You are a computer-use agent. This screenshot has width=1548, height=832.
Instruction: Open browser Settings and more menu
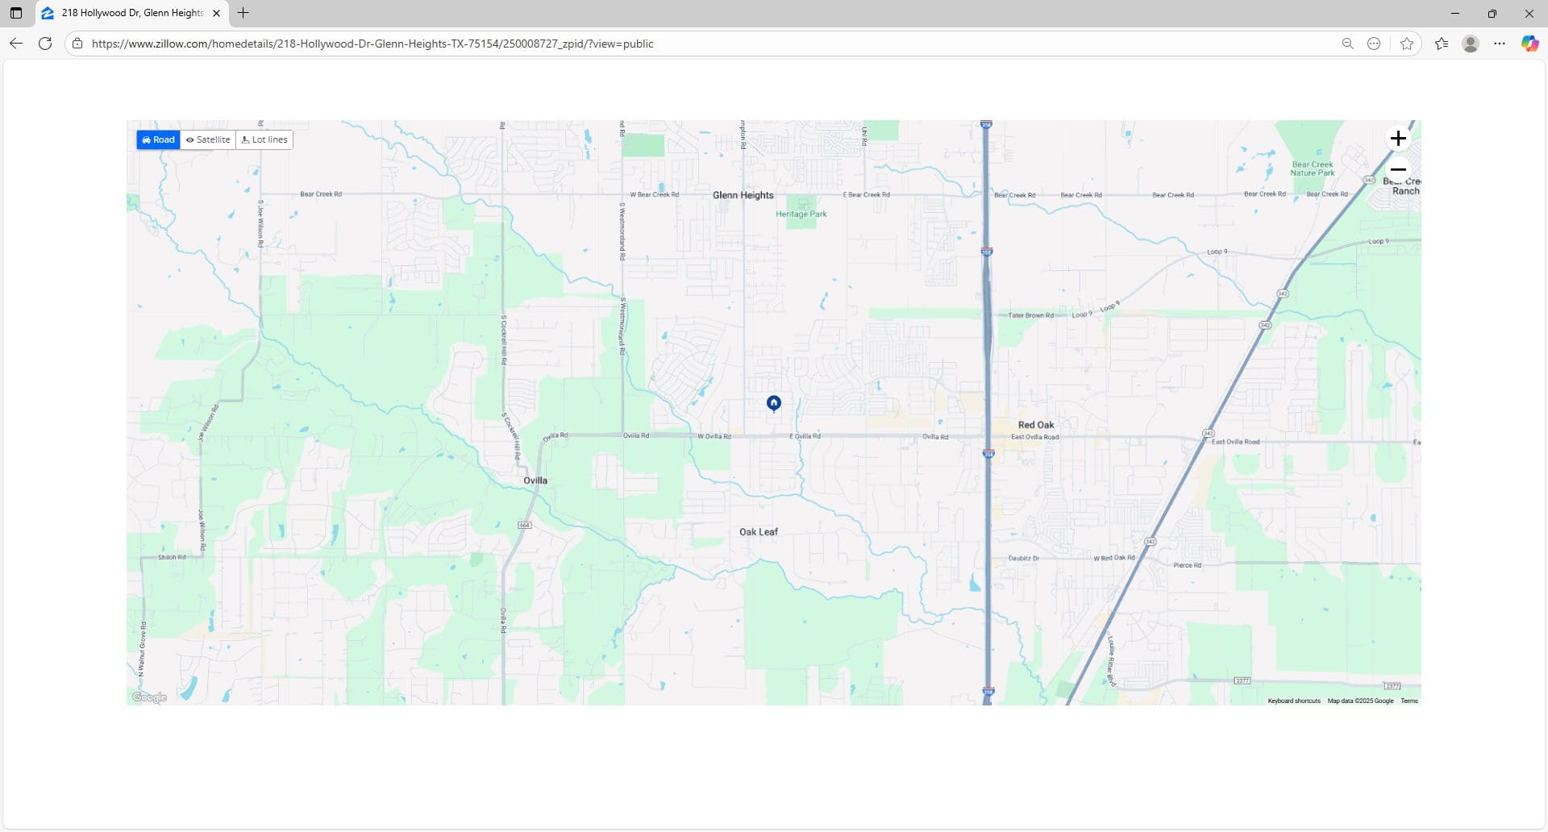(1500, 44)
